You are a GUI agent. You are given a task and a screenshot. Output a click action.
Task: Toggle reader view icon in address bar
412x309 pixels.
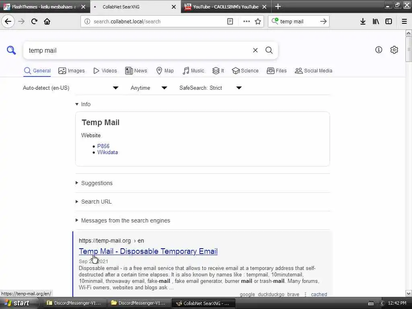230,21
